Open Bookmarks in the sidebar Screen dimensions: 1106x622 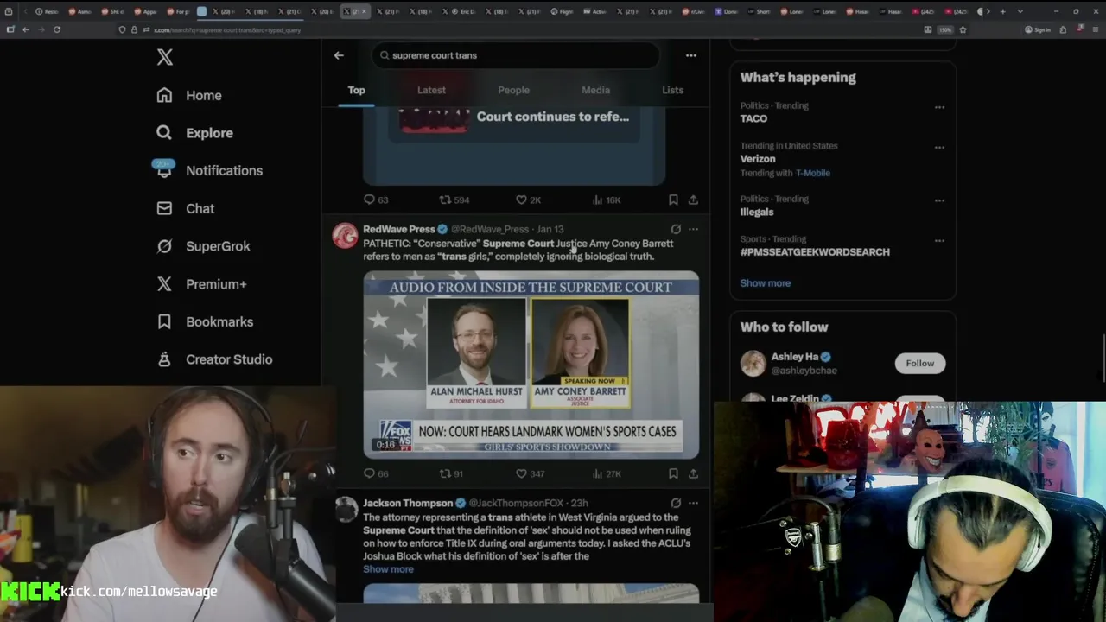(205, 321)
